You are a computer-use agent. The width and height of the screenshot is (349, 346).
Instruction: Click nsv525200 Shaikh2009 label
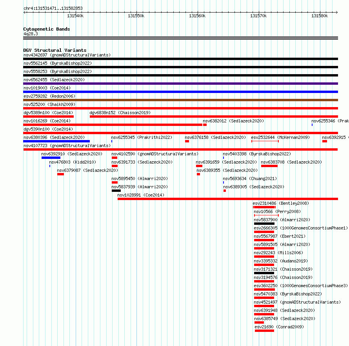pyautogui.click(x=49, y=104)
